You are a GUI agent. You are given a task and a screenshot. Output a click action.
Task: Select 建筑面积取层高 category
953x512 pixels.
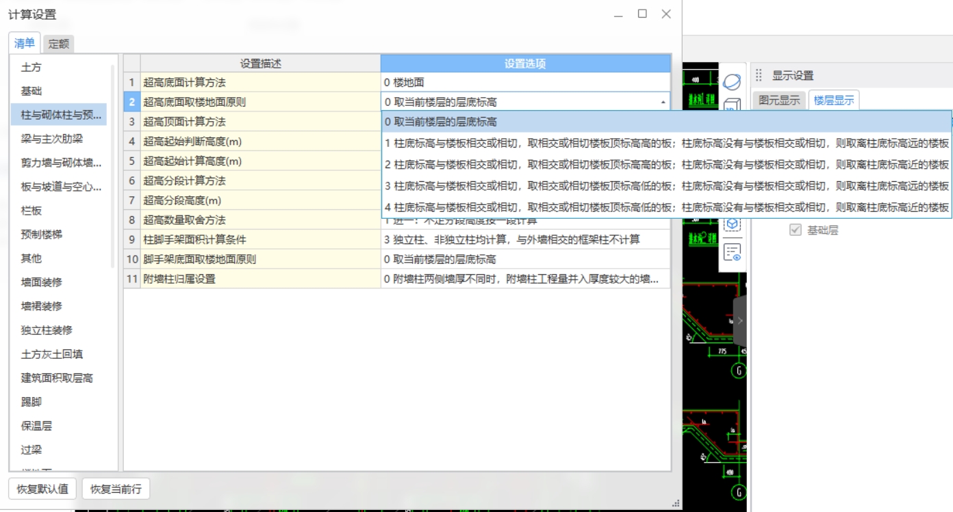tap(59, 377)
